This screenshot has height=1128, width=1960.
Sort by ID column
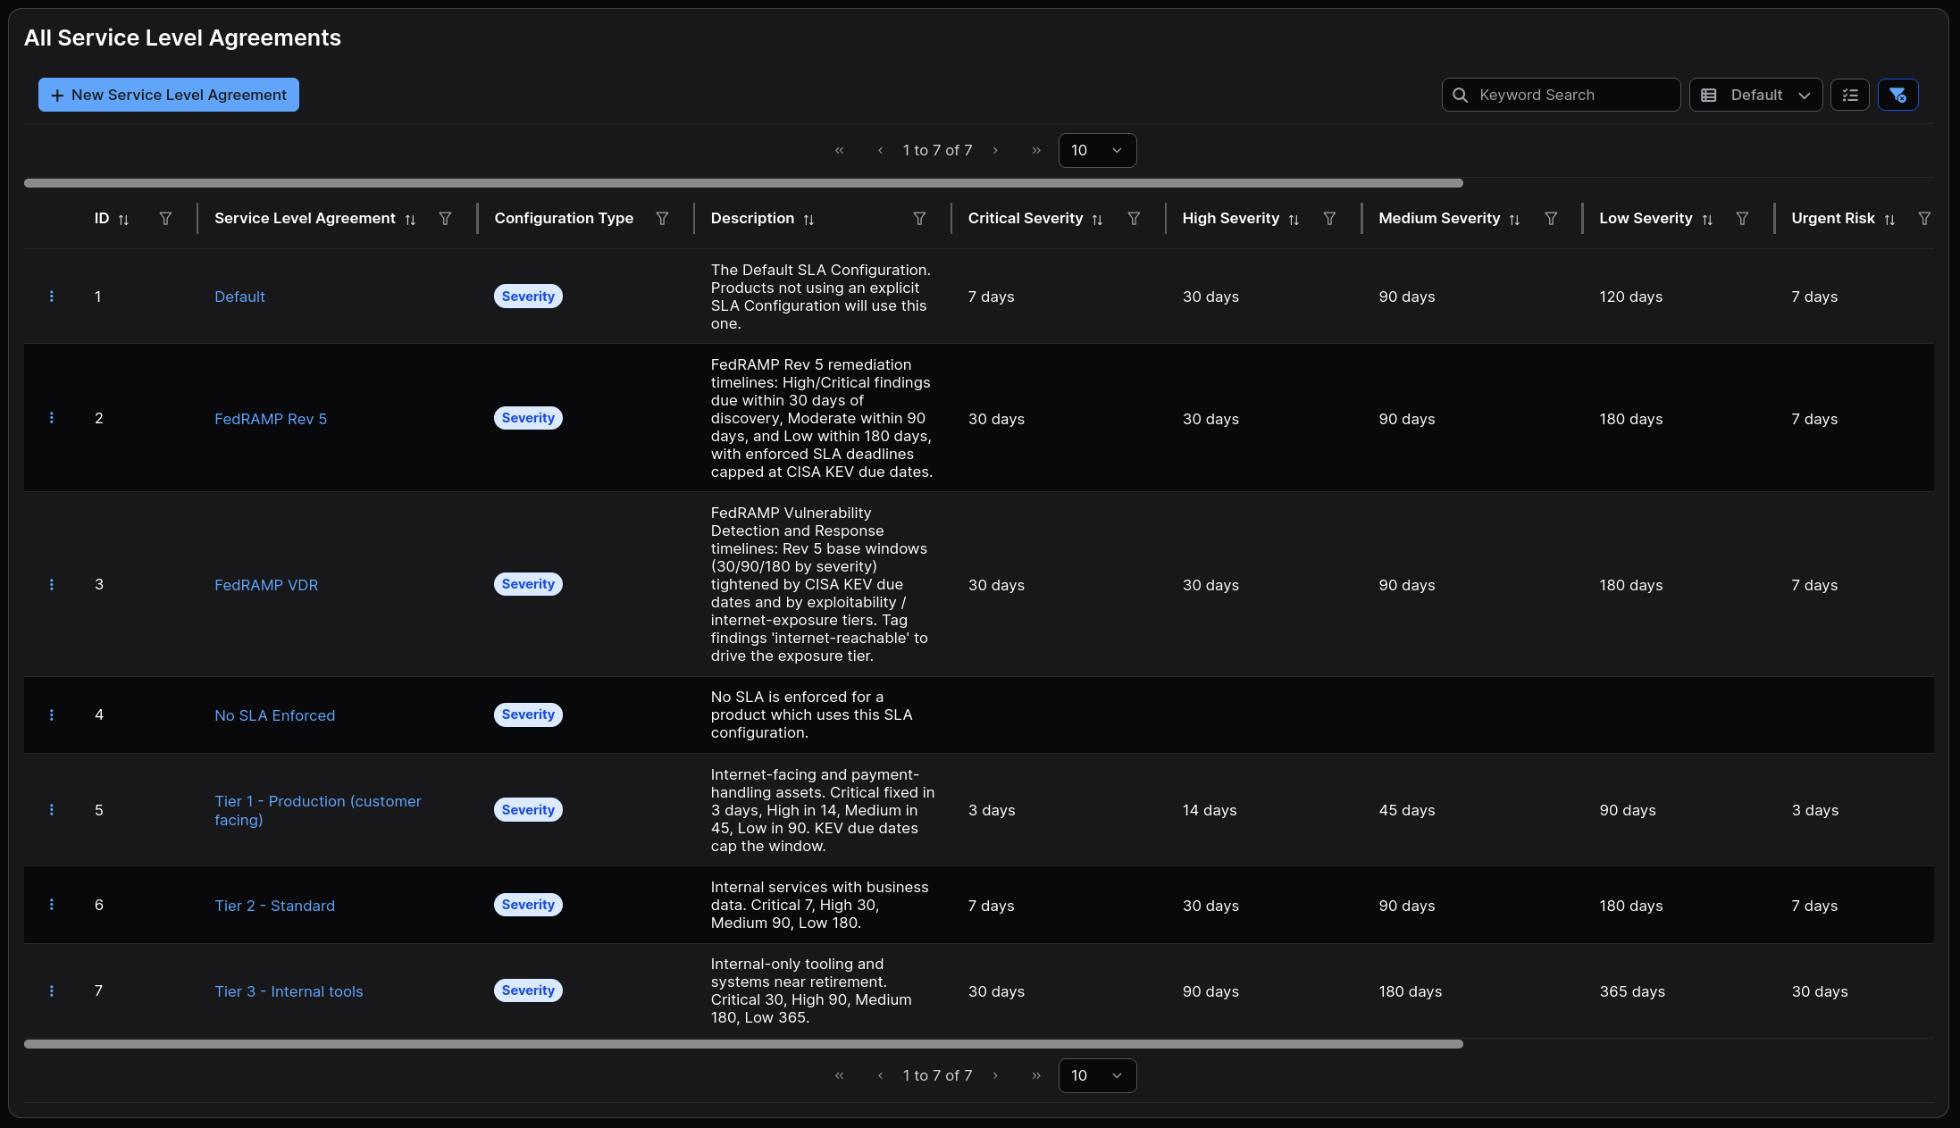[124, 219]
